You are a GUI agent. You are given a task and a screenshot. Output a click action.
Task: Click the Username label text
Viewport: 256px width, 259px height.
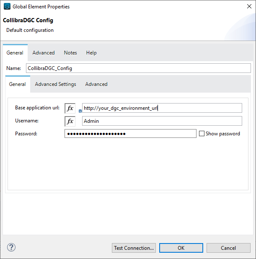click(27, 121)
